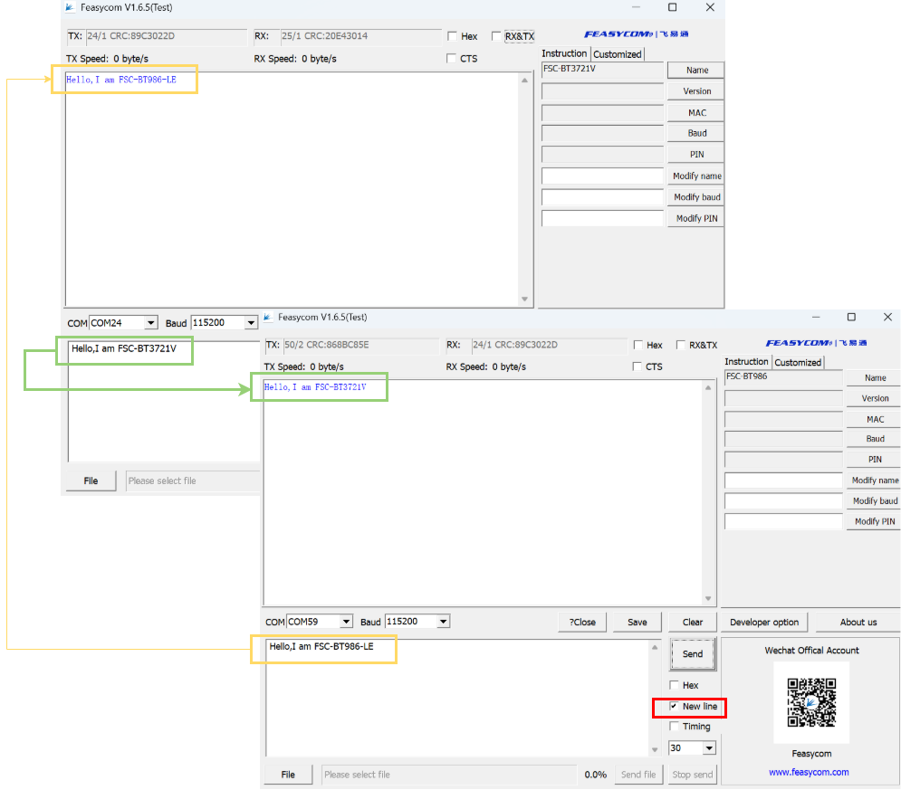The image size is (901, 790).
Task: Open the COM59 port dropdown
Action: click(x=345, y=622)
